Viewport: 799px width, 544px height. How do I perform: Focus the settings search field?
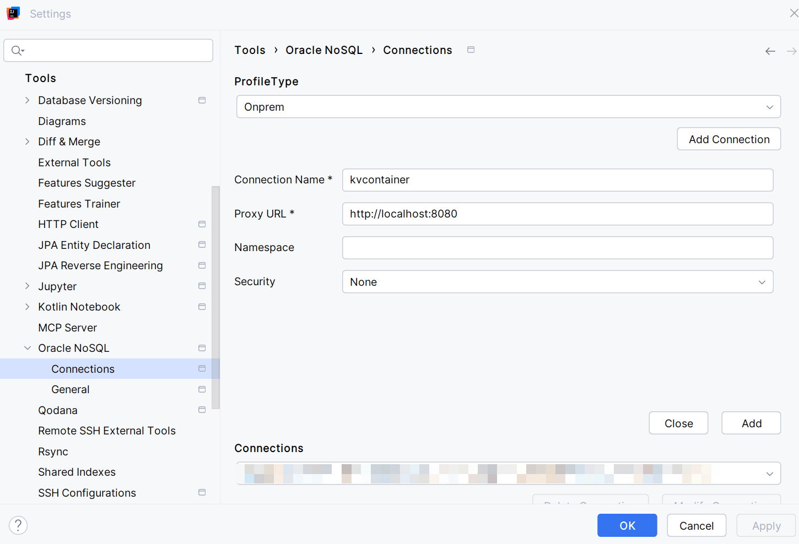coord(109,51)
